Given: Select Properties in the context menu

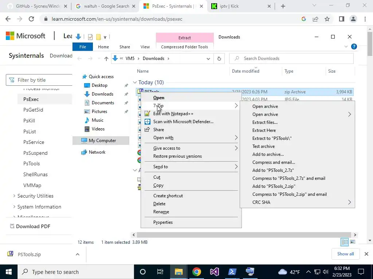Looking at the screenshot, I should pyautogui.click(x=163, y=222).
